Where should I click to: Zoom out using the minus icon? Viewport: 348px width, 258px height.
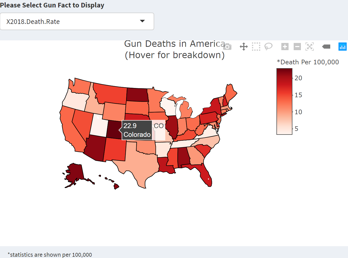(x=297, y=47)
